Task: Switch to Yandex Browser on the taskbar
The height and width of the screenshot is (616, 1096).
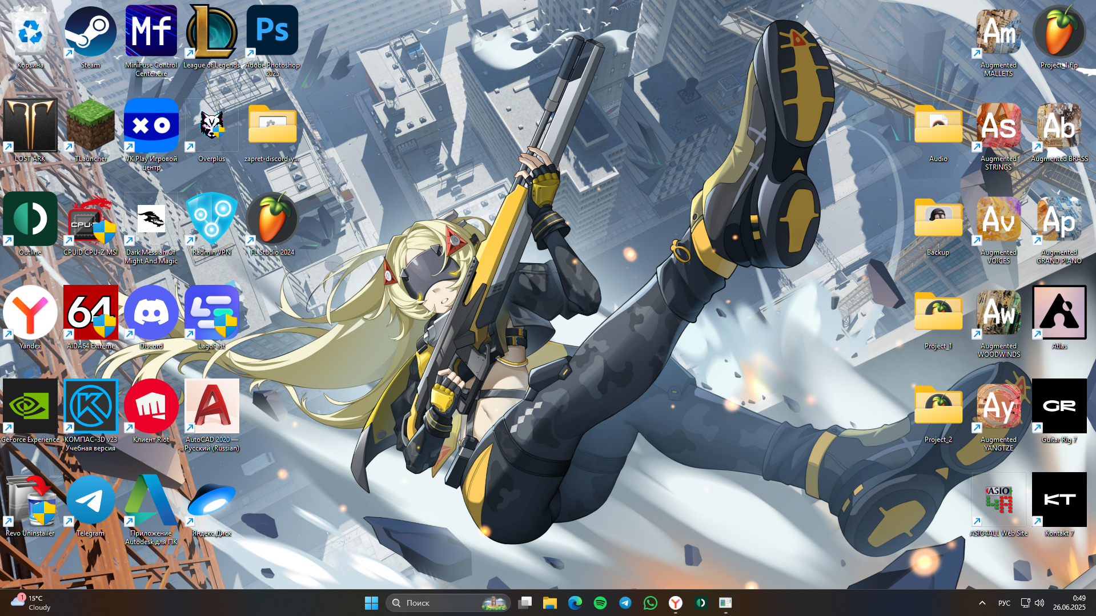Action: pos(676,603)
